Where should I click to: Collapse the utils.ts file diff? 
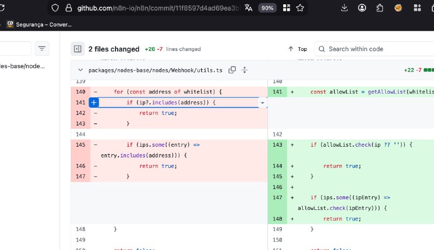coord(80,70)
